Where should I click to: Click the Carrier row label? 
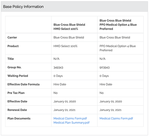point(12,38)
